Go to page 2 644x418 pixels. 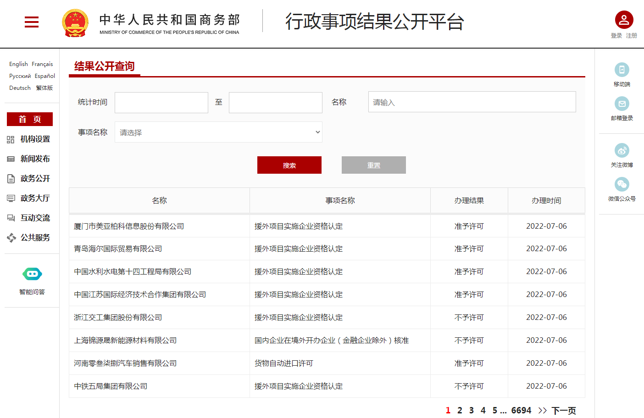click(x=460, y=411)
